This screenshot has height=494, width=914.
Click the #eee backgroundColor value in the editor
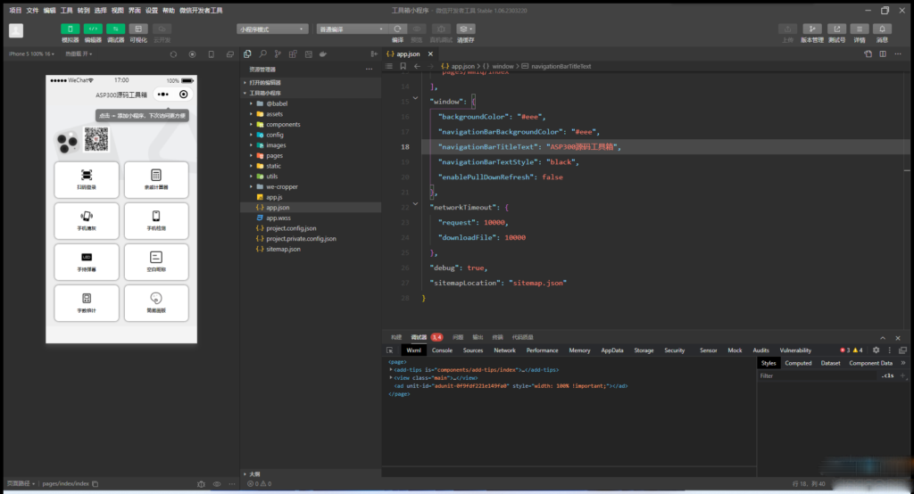[532, 117]
